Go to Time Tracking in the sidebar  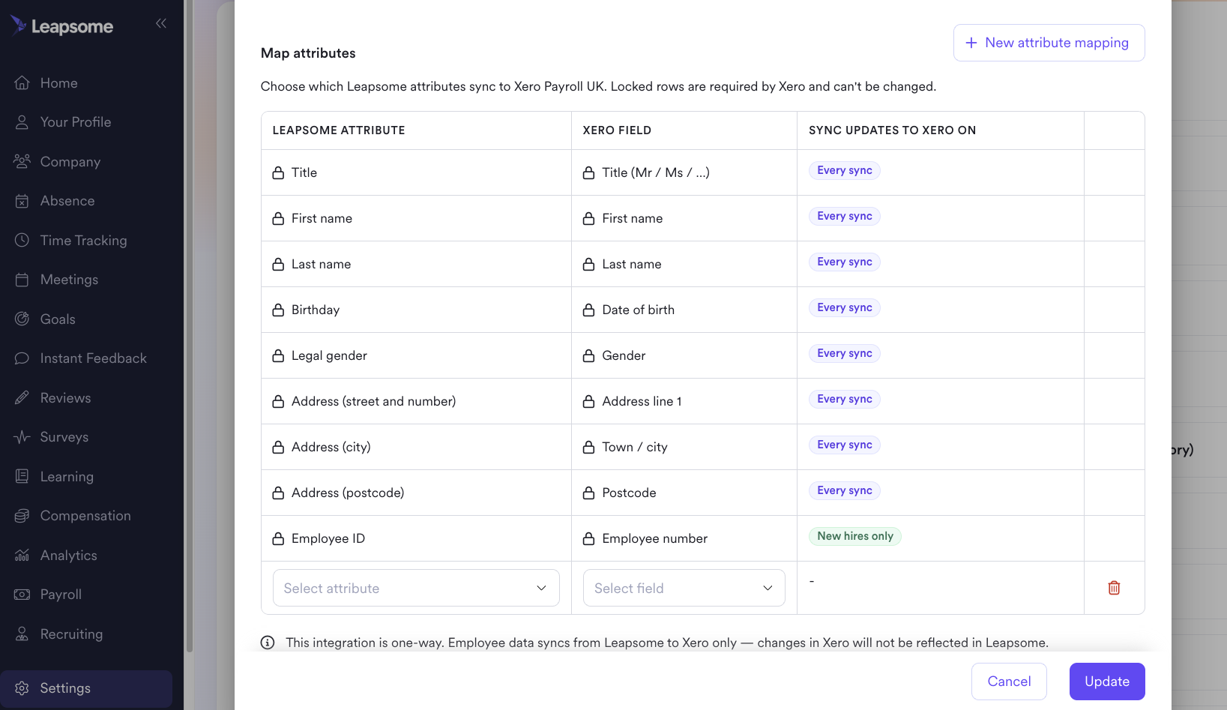click(x=83, y=240)
